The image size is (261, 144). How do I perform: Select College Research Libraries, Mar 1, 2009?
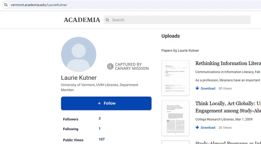(x=224, y=119)
